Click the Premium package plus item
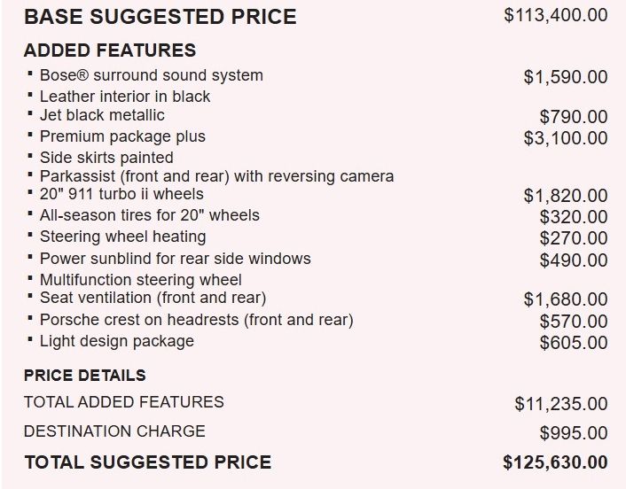This screenshot has height=489, width=626. (x=122, y=136)
